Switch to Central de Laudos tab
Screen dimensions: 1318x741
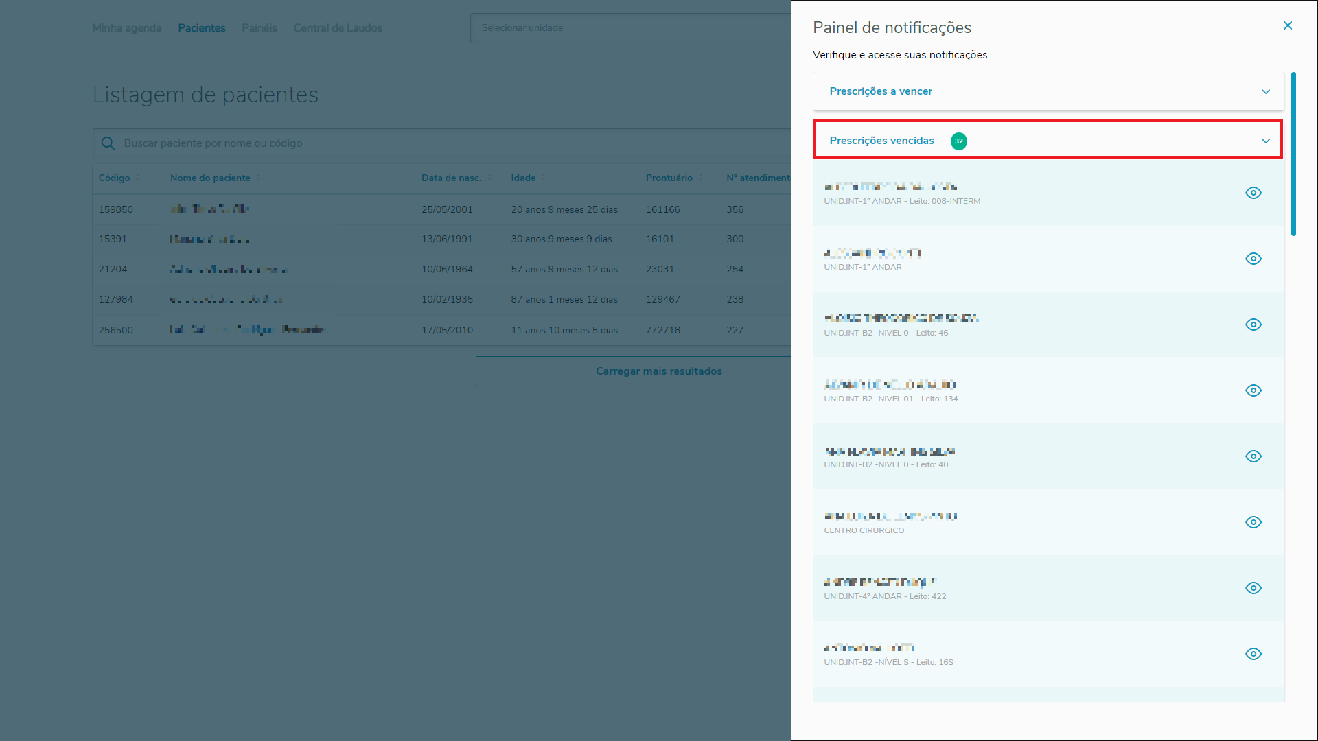tap(338, 28)
